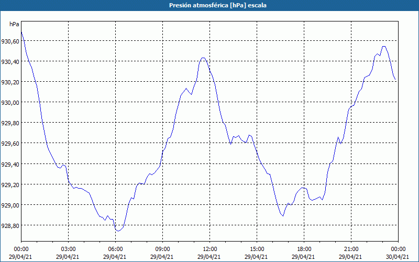Viewport: 419px width, 262px height.
Task: Select the 930,60 y-axis value
Action: tap(10, 41)
